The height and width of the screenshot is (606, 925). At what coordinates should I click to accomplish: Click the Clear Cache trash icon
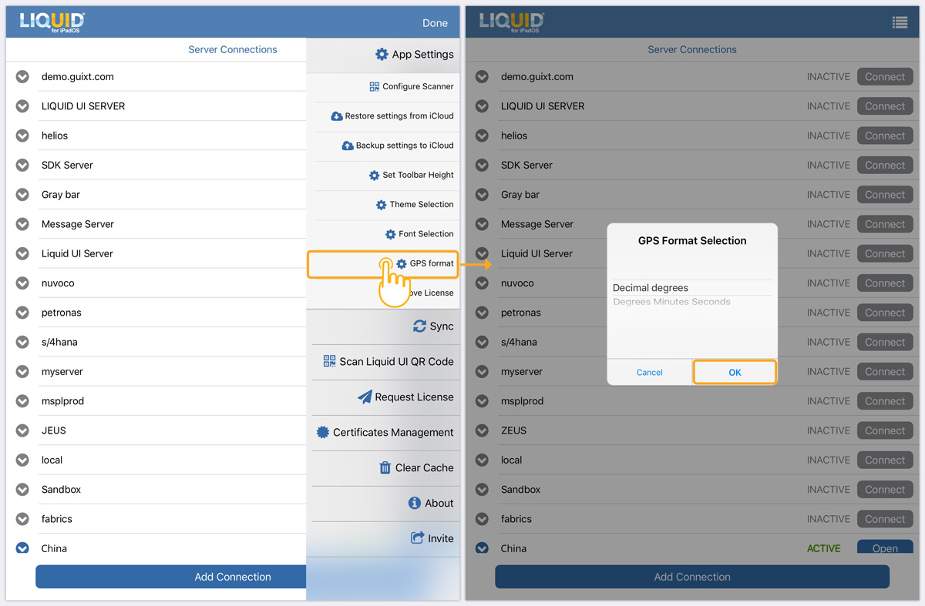coord(385,467)
